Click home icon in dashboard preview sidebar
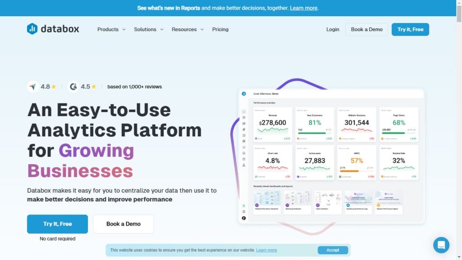The height and width of the screenshot is (260, 462). pos(244,111)
